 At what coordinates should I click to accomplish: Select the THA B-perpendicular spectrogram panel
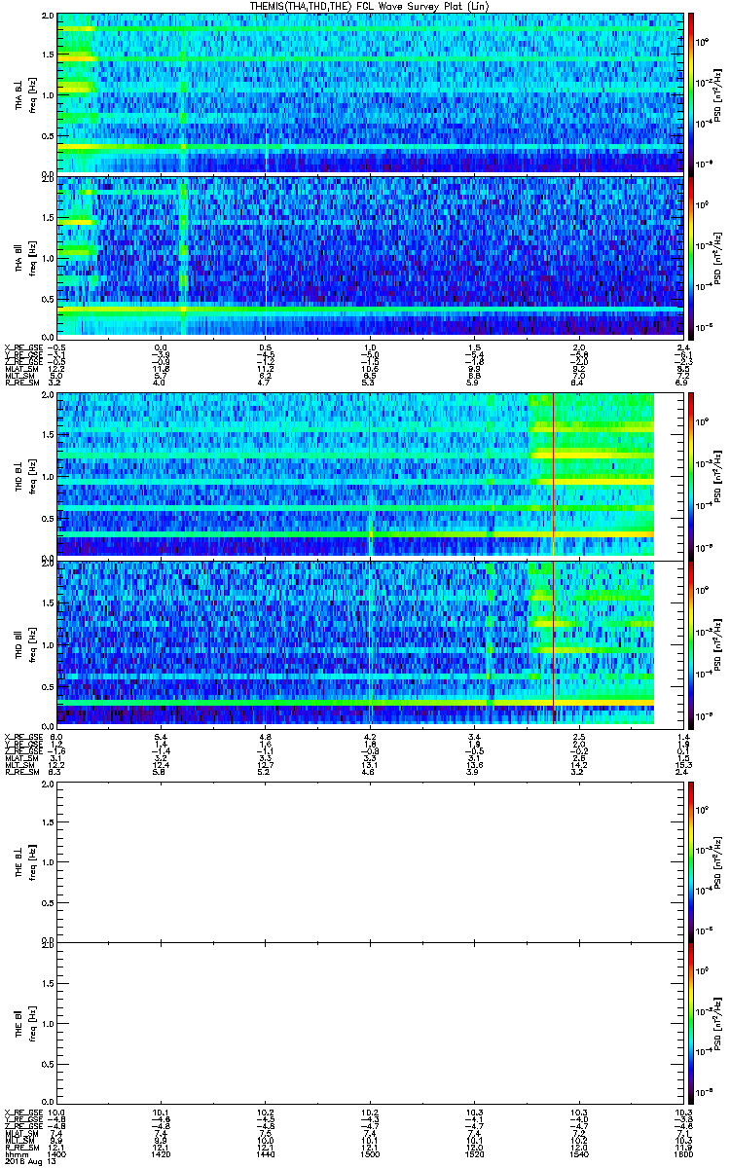tap(370, 92)
